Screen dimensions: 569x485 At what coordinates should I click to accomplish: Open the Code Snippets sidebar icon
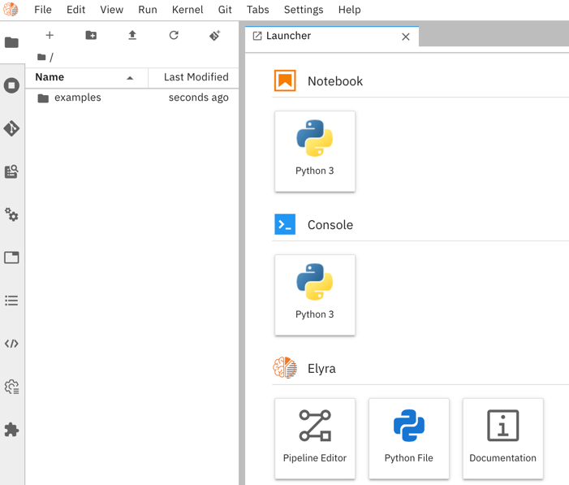coord(11,344)
